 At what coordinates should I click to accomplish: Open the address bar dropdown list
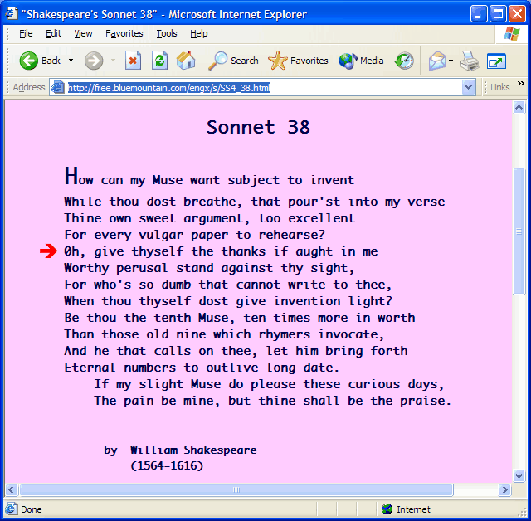pyautogui.click(x=468, y=87)
